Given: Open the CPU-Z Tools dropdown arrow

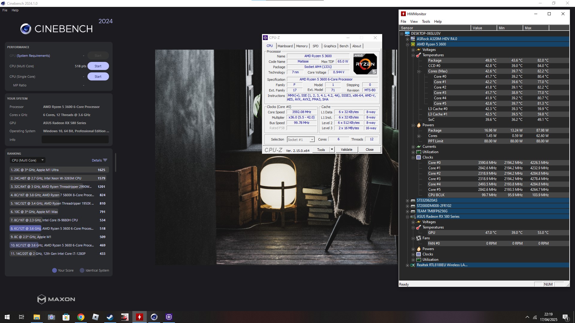Looking at the screenshot, I should [x=332, y=150].
